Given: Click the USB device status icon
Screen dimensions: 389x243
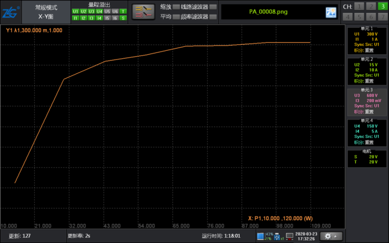Looking at the screenshot, I should click(x=277, y=237).
